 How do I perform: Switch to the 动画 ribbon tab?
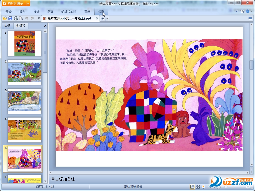50,11
